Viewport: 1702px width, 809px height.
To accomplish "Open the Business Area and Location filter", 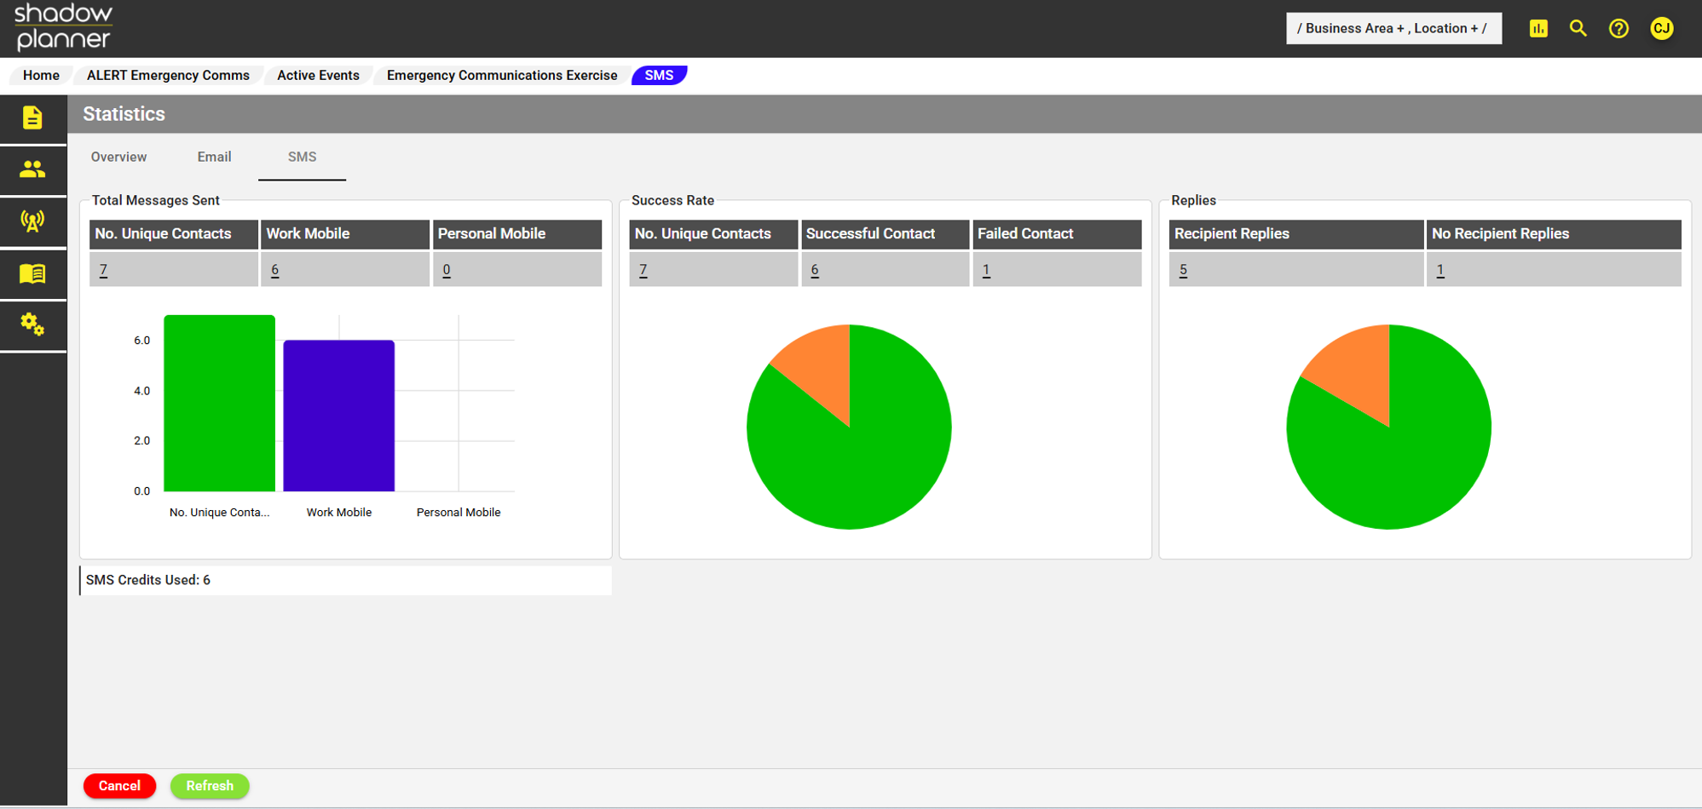I will pos(1393,28).
